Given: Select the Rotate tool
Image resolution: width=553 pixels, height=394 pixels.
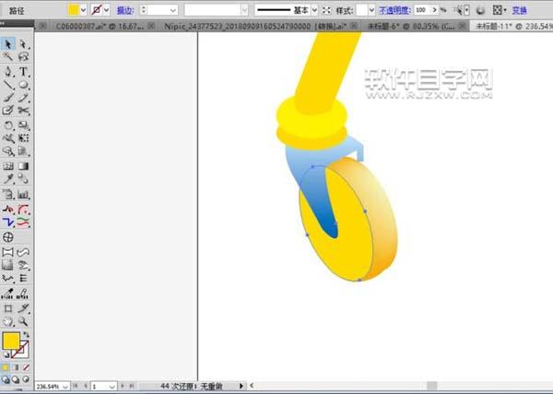Looking at the screenshot, I should [x=8, y=125].
